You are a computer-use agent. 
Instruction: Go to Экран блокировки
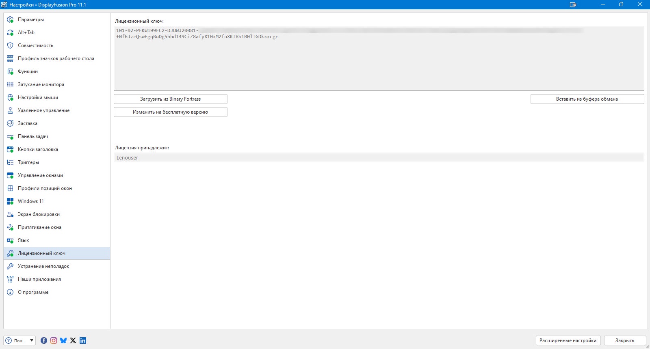57,214
